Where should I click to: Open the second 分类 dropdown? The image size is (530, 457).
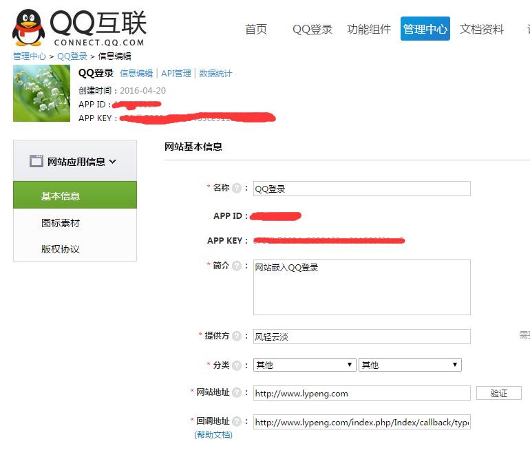[x=410, y=365]
